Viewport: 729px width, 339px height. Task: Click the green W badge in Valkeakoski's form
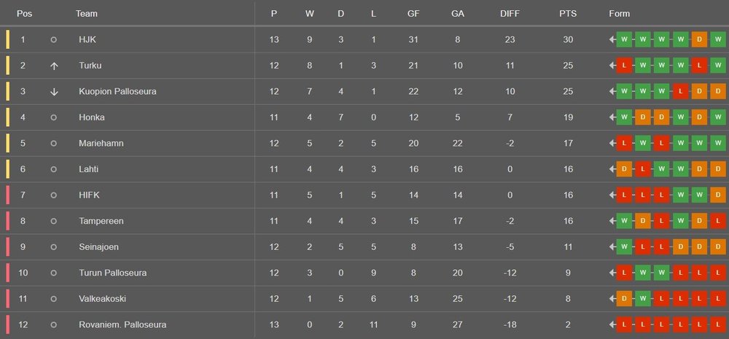(x=643, y=299)
